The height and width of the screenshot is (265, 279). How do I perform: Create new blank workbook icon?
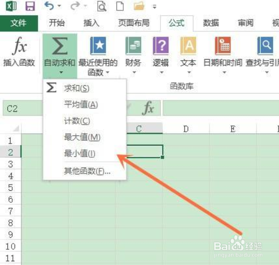coord(120,6)
